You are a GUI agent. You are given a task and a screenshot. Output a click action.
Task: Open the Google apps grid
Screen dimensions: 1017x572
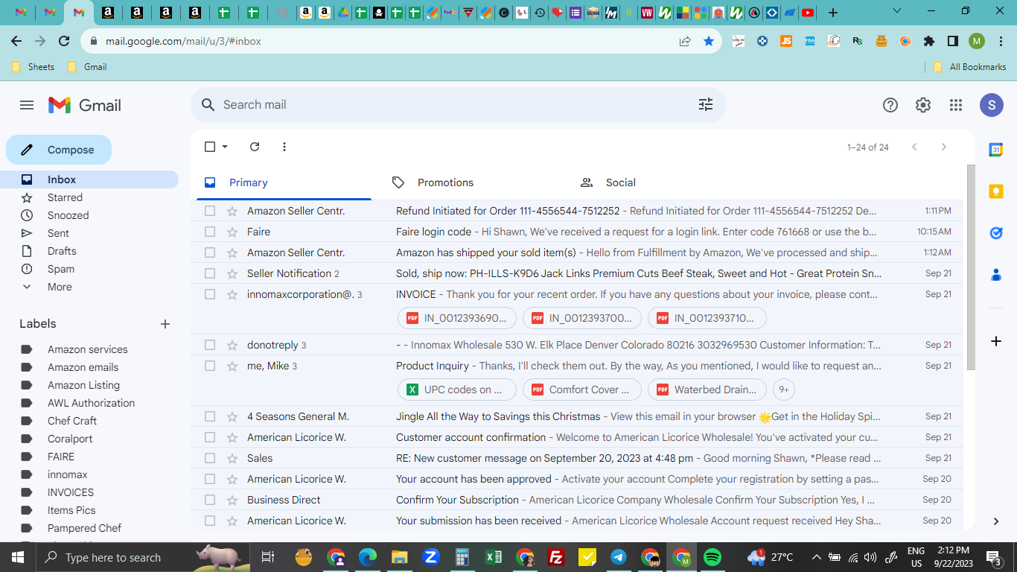pyautogui.click(x=956, y=105)
